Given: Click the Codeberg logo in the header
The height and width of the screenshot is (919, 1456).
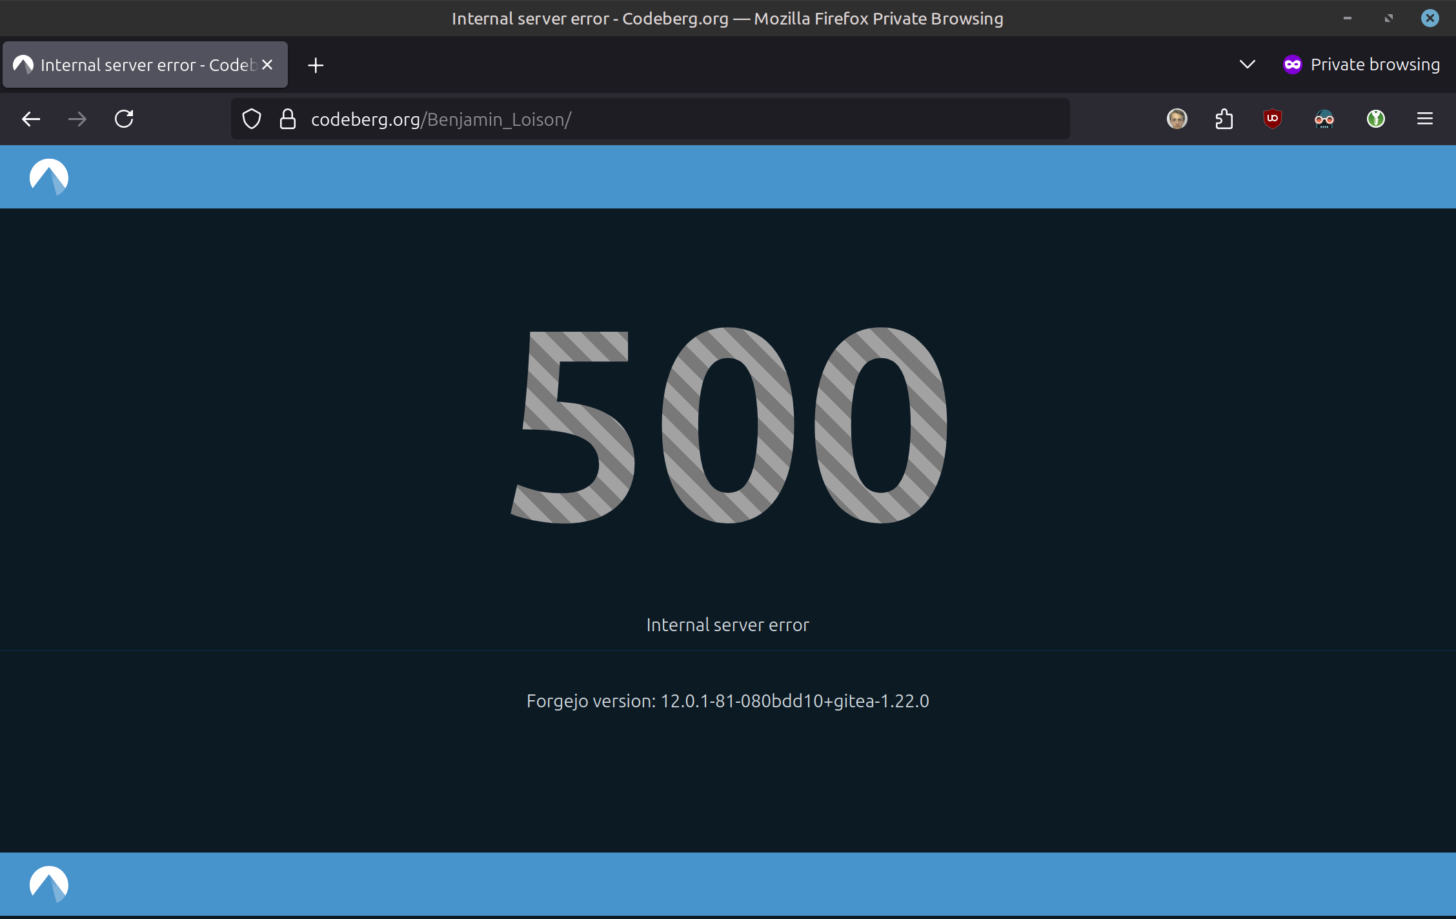Looking at the screenshot, I should click(x=49, y=177).
